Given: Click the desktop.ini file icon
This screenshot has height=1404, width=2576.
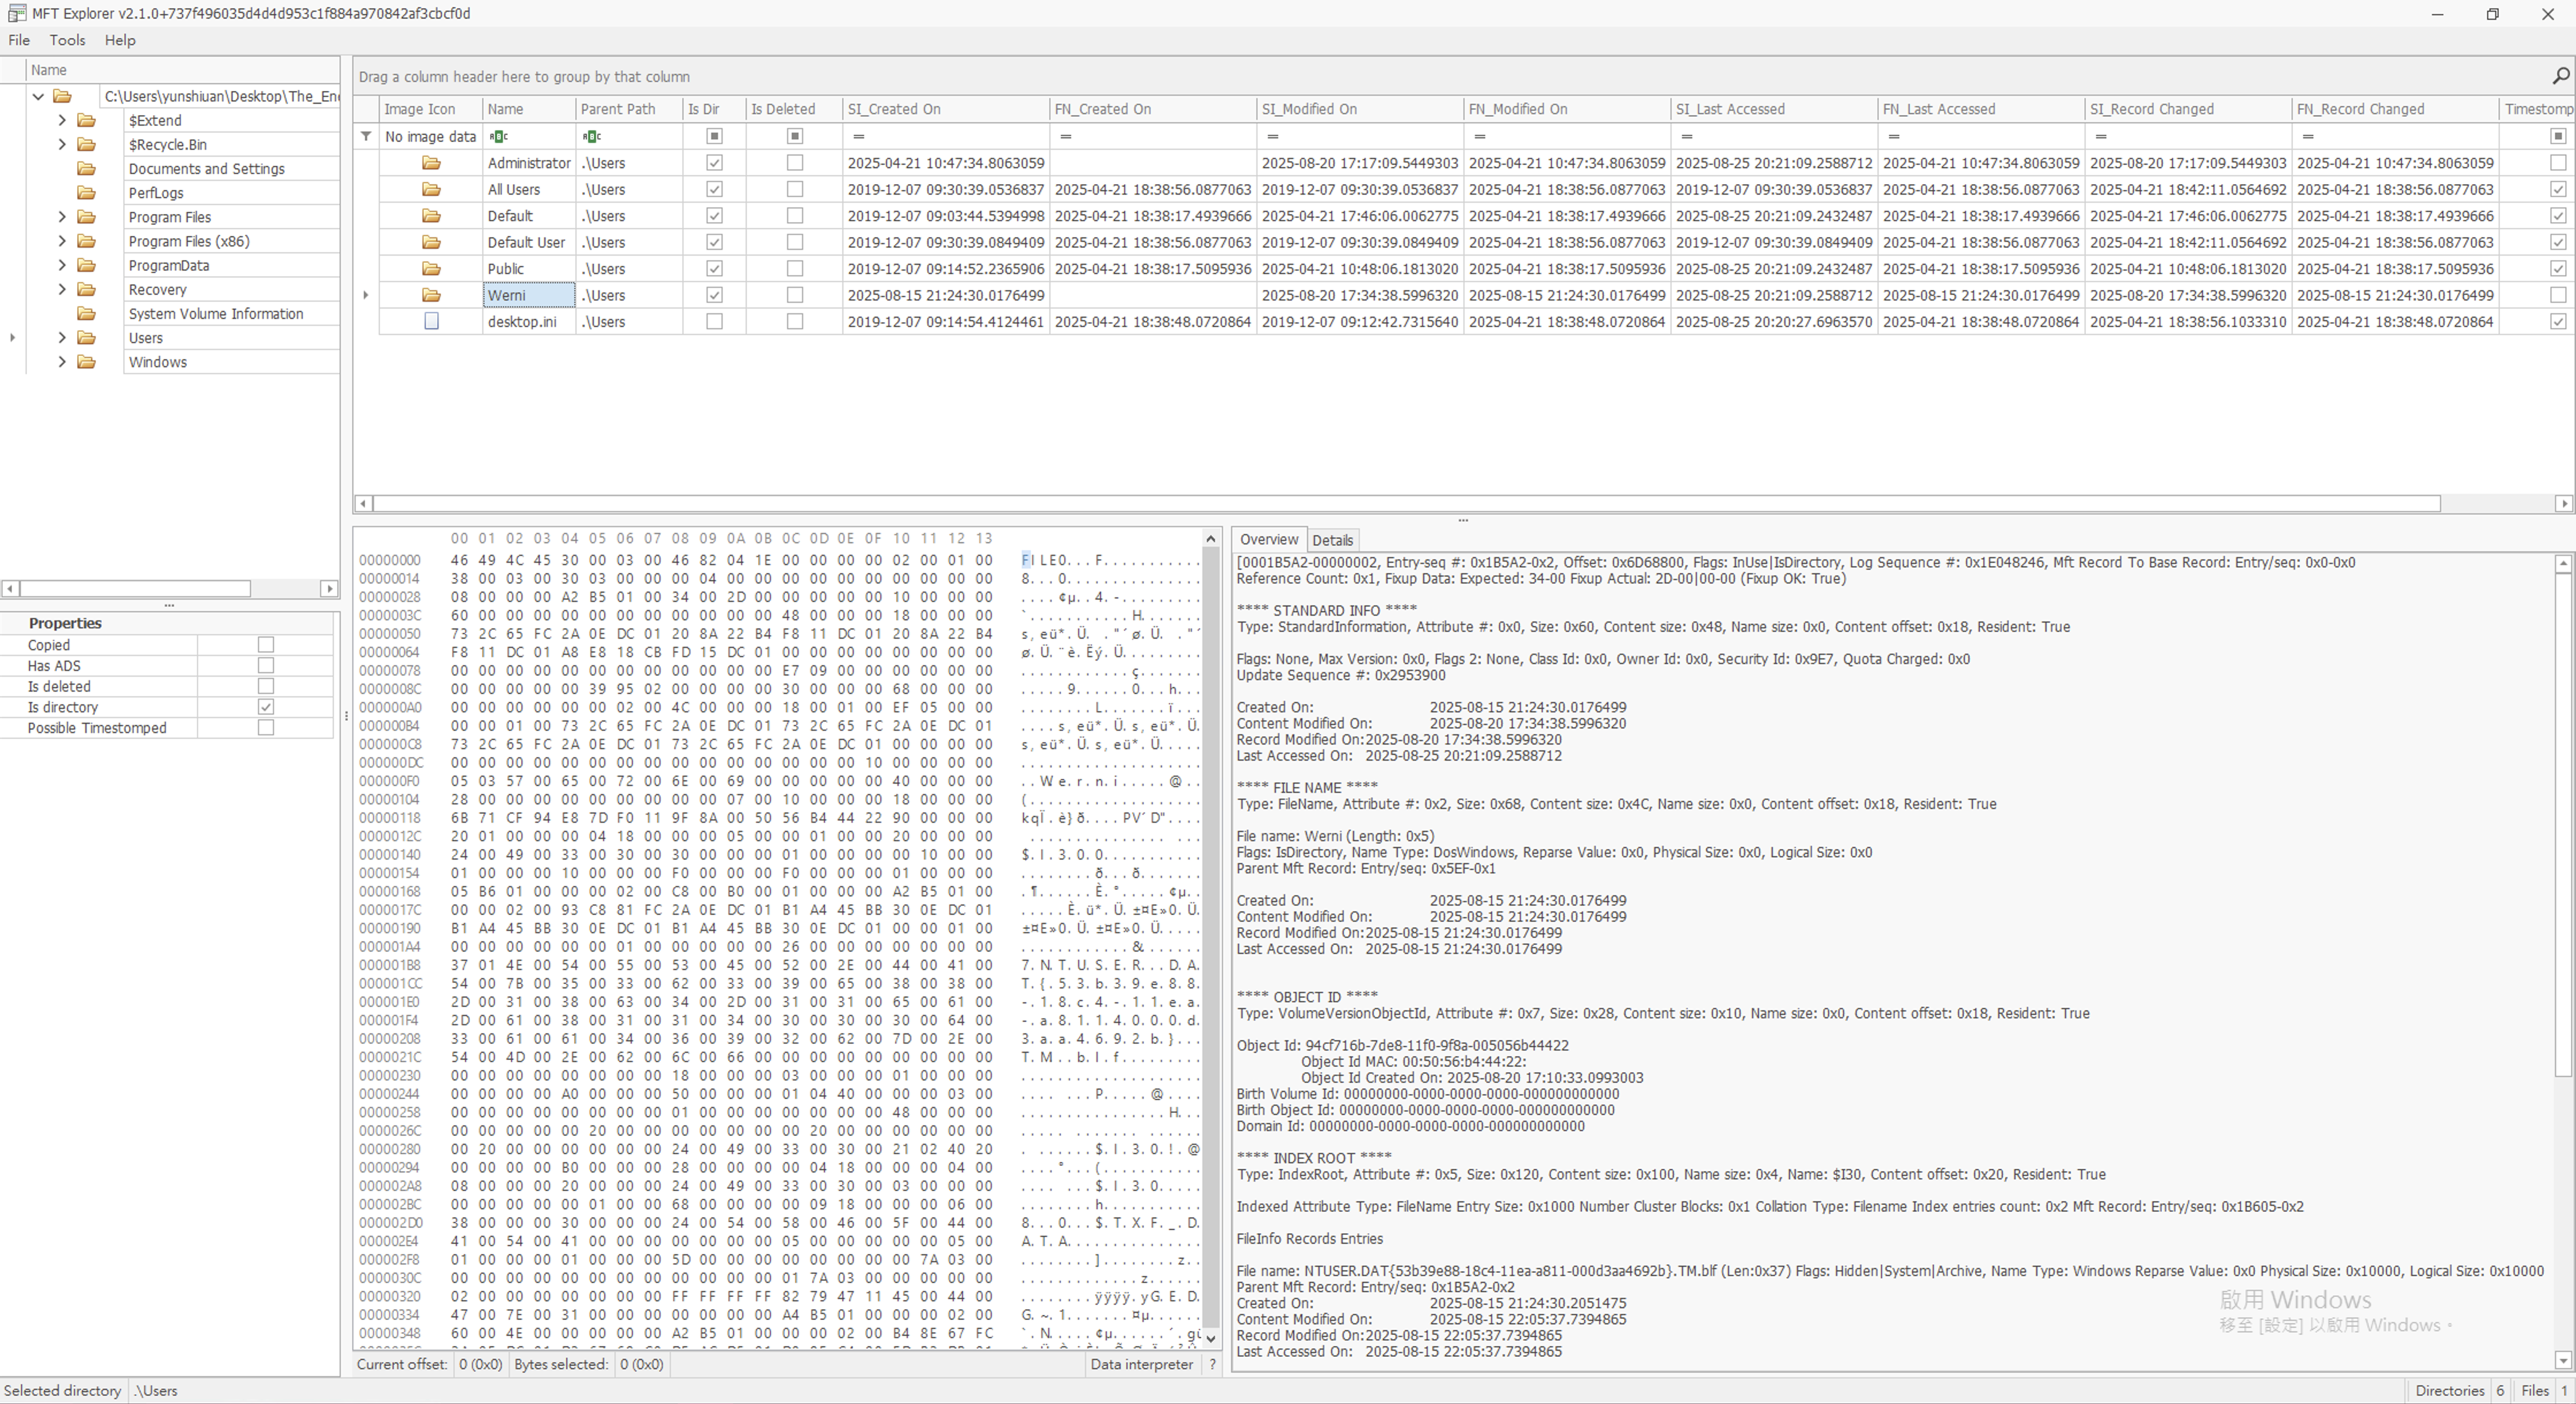Looking at the screenshot, I should point(431,322).
